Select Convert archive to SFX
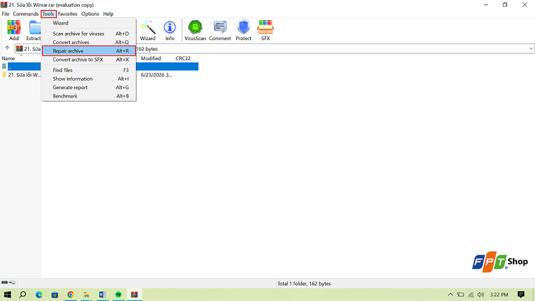 coord(89,60)
